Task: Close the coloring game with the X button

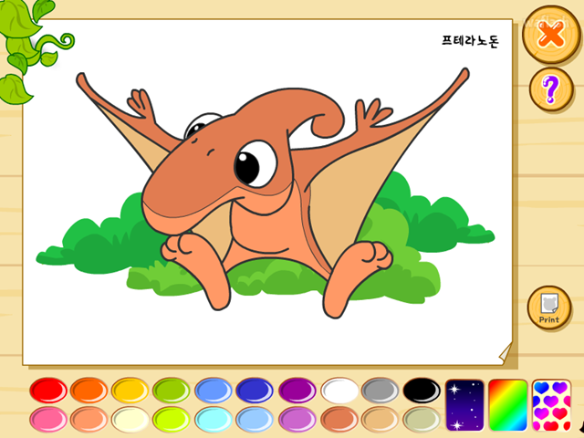Action: tap(551, 35)
